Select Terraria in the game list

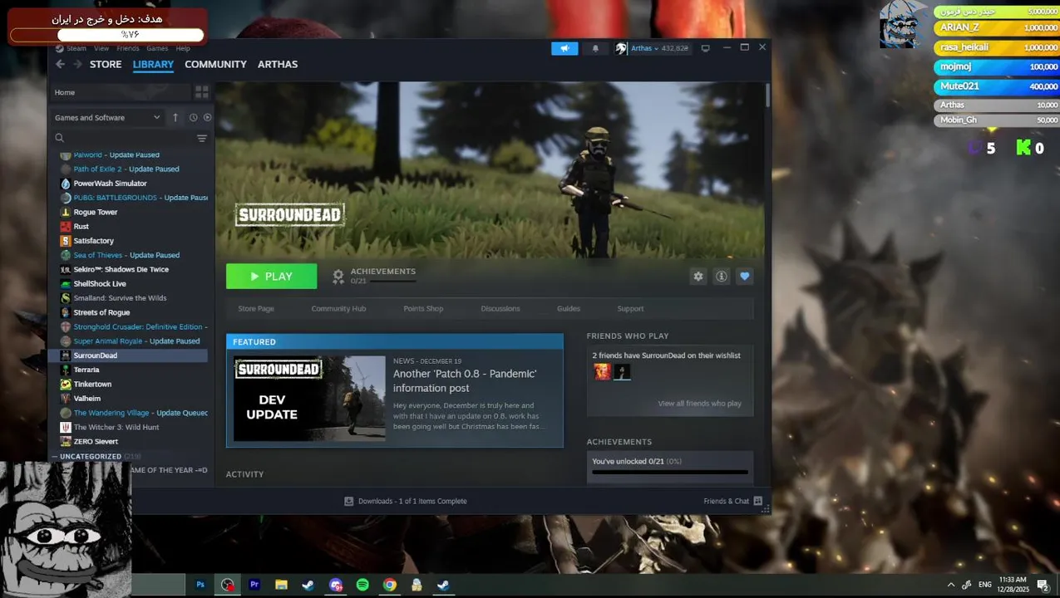click(x=86, y=370)
